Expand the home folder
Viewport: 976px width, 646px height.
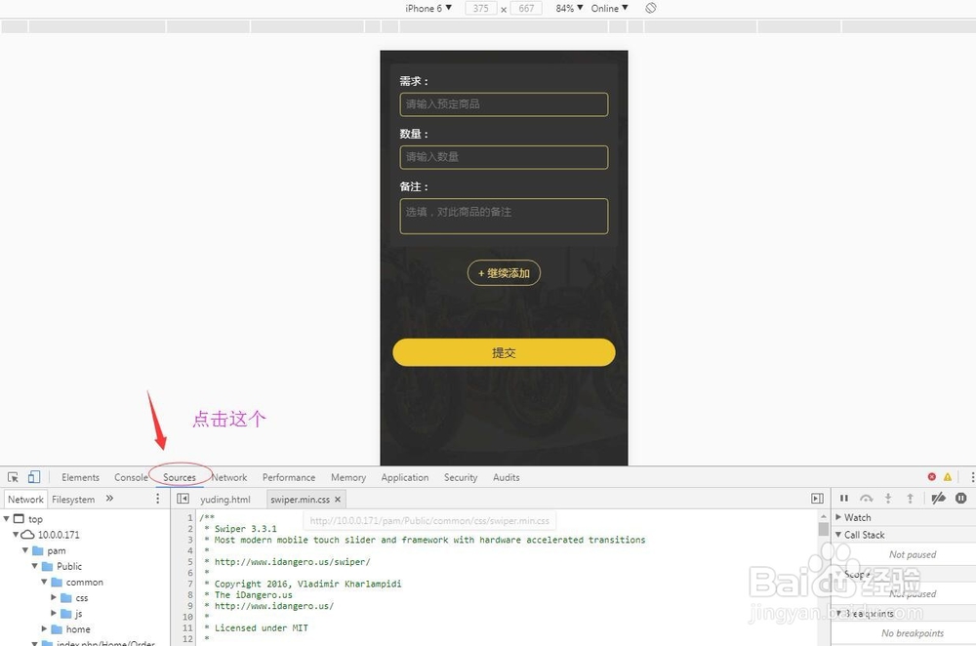click(x=44, y=629)
